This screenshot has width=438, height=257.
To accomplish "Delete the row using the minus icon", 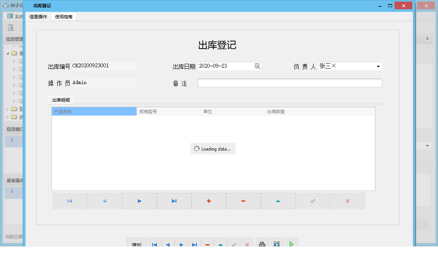I will pos(243,201).
